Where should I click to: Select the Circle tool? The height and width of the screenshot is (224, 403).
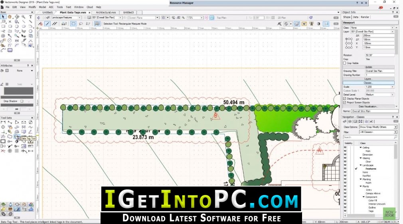[17, 26]
